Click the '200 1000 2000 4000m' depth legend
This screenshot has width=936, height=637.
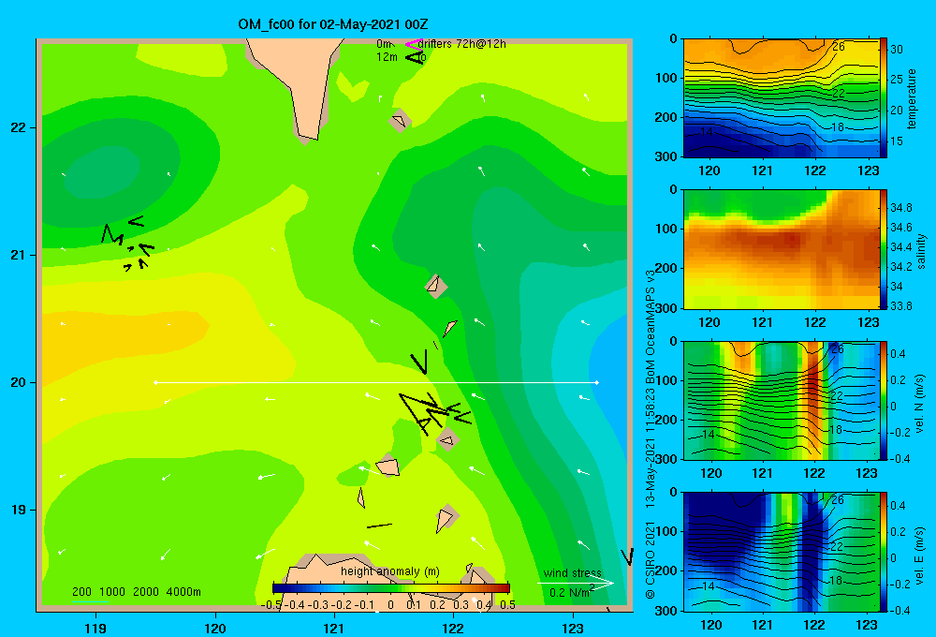tap(136, 592)
